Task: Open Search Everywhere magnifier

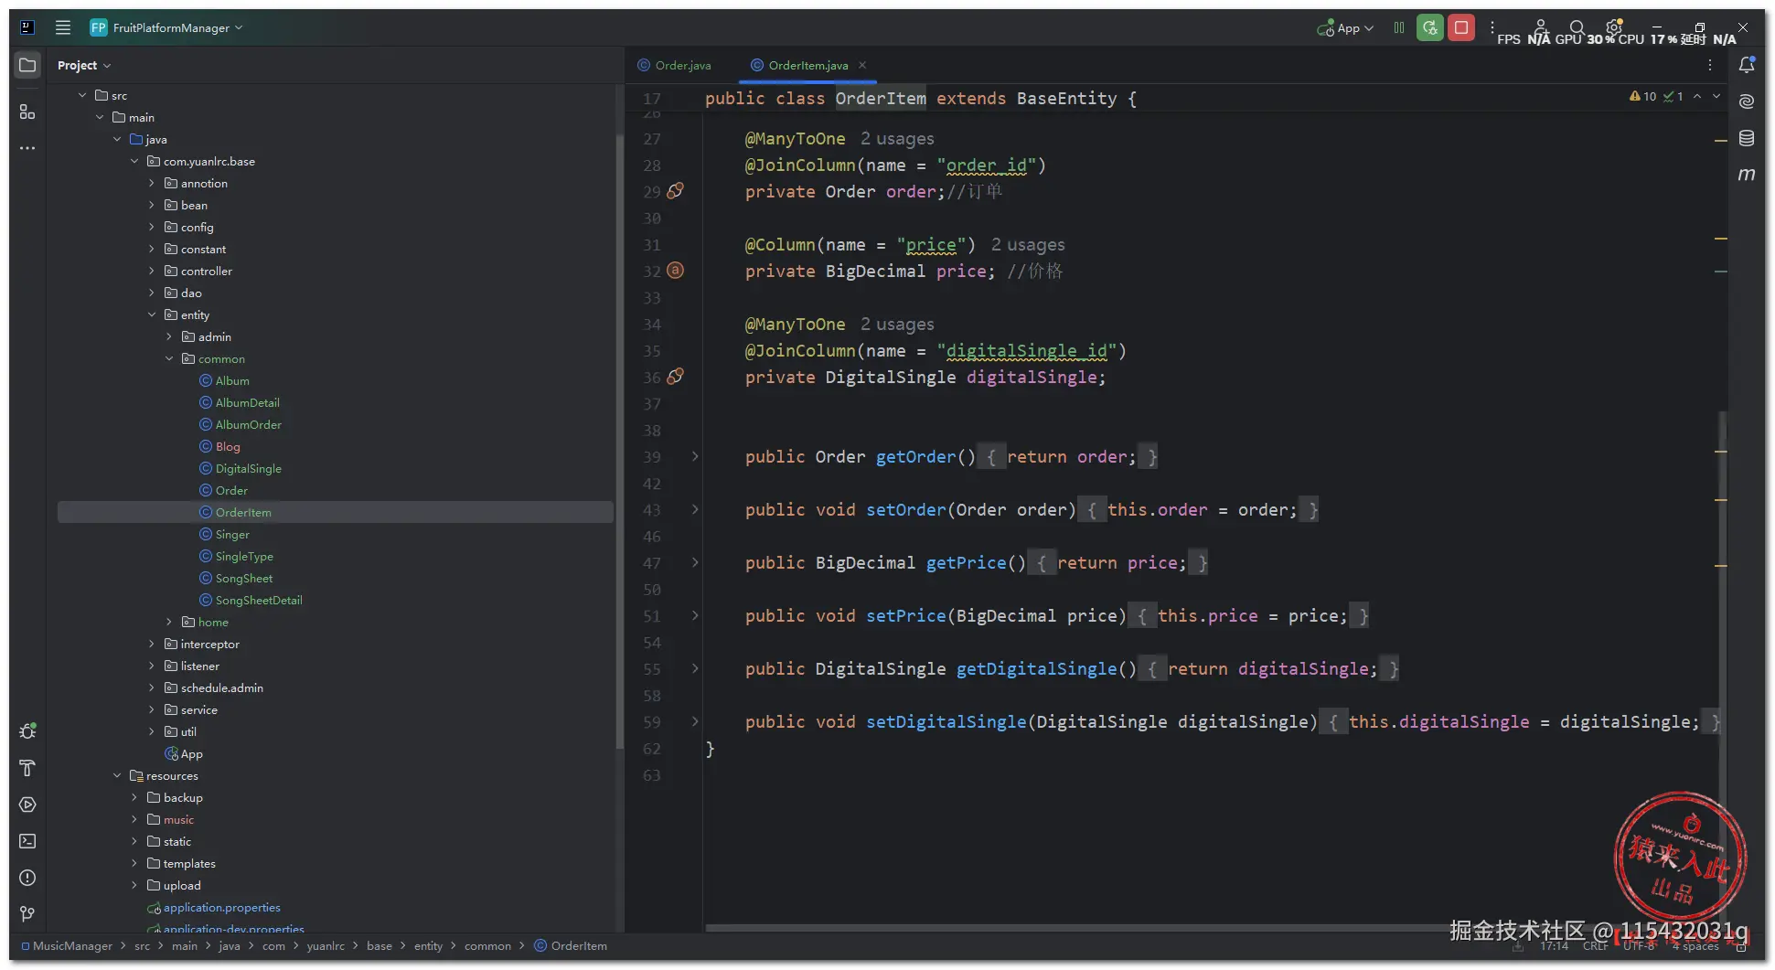Action: (x=1577, y=27)
